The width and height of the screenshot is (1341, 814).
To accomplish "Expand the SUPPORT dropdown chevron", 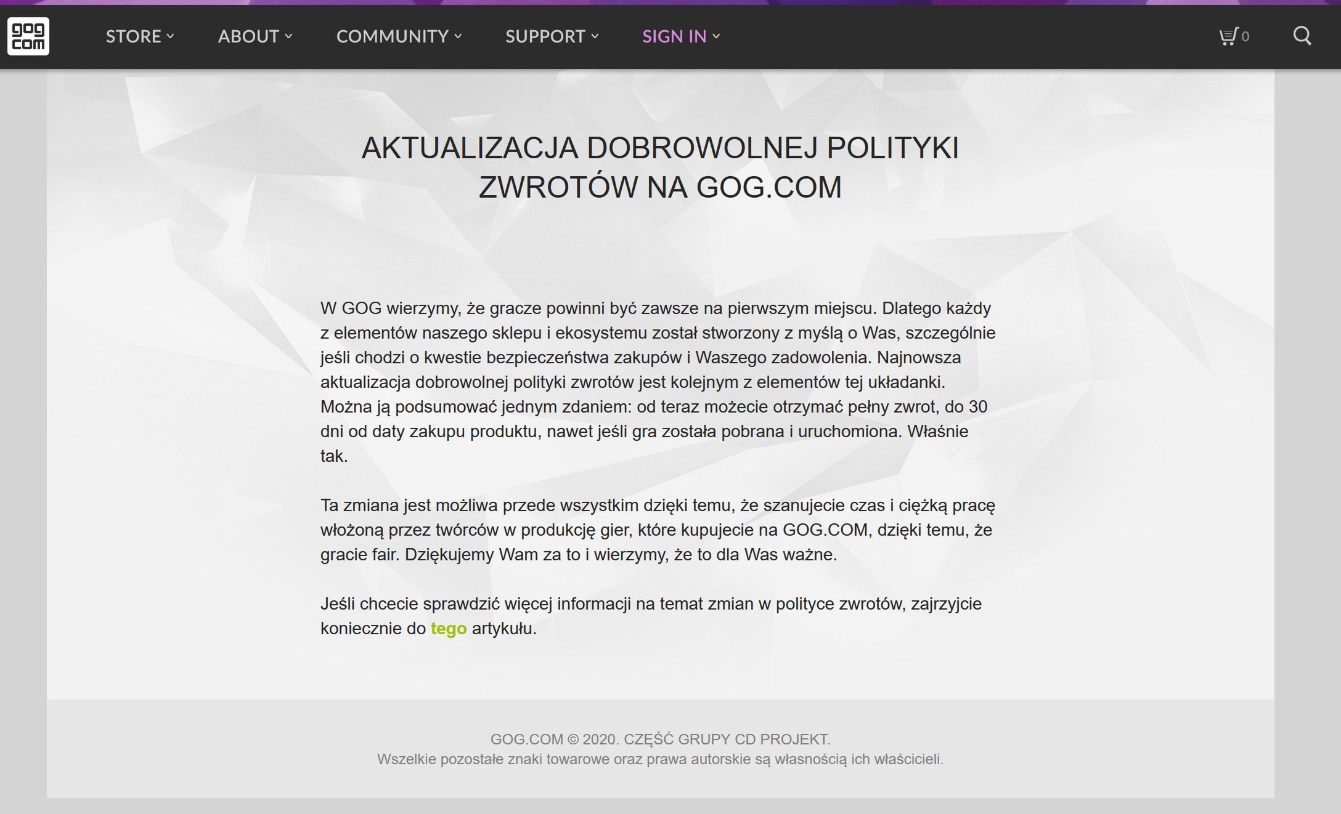I will [595, 36].
